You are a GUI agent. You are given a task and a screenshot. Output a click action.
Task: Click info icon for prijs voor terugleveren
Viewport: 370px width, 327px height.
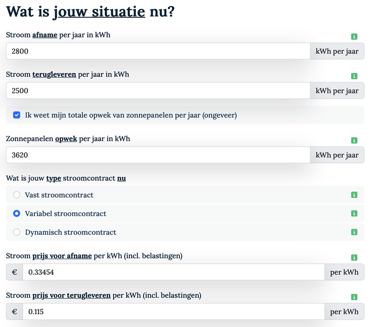click(x=354, y=297)
